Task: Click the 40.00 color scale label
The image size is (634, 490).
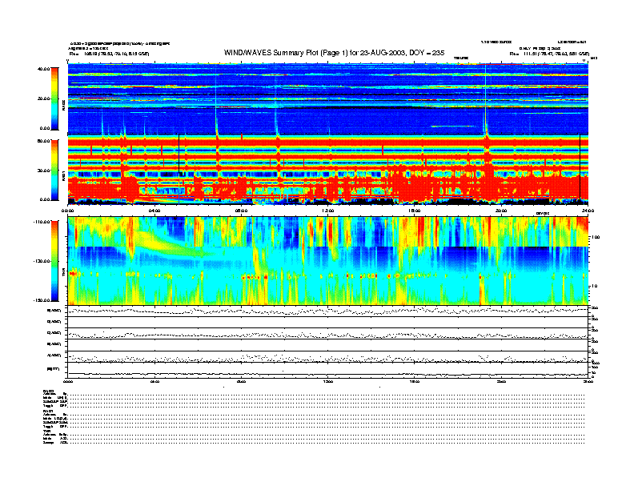Action: [x=44, y=69]
